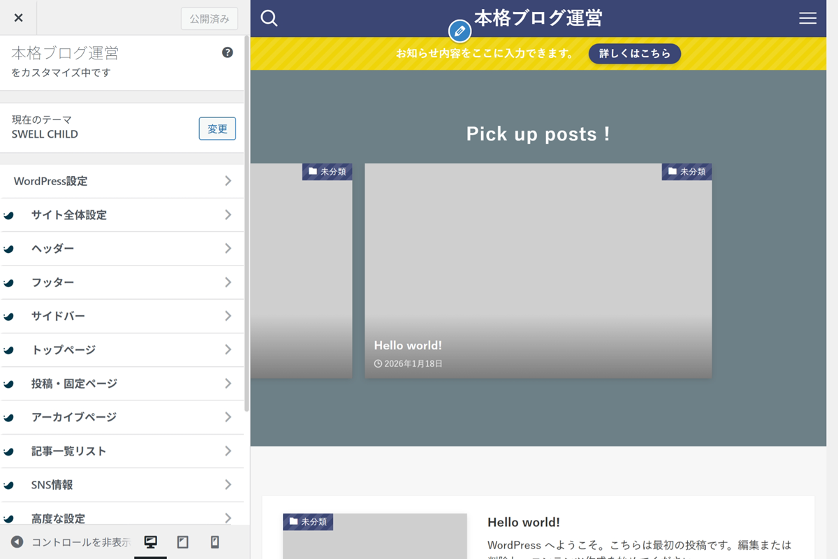The image size is (838, 559).
Task: Expand the WordPress設定 chevron
Action: pos(228,181)
